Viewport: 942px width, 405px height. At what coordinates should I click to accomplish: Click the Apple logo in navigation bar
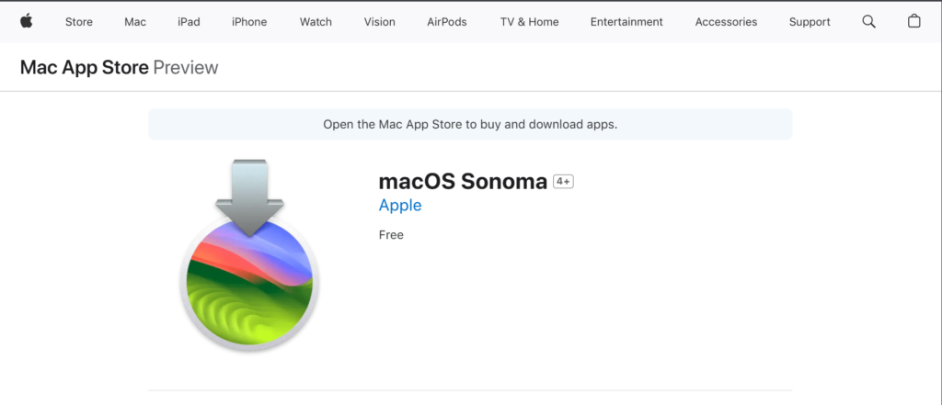pyautogui.click(x=27, y=22)
